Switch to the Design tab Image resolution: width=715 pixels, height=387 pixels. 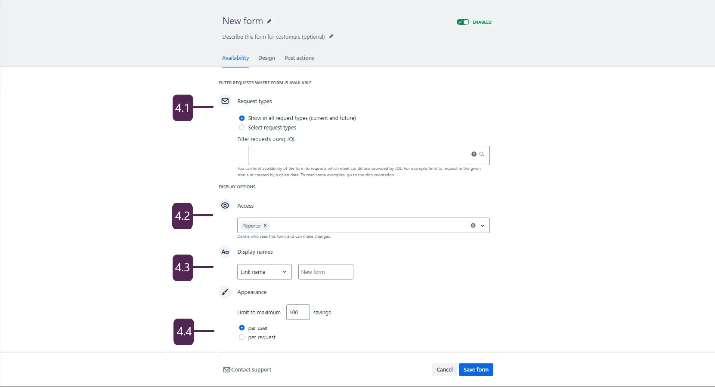[266, 58]
